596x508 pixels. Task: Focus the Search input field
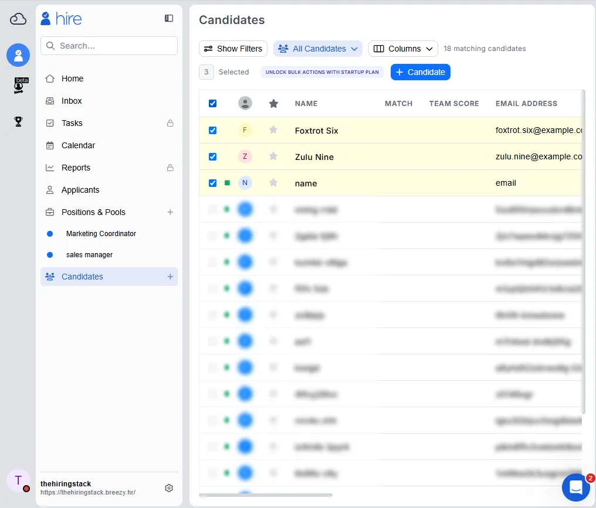(109, 46)
